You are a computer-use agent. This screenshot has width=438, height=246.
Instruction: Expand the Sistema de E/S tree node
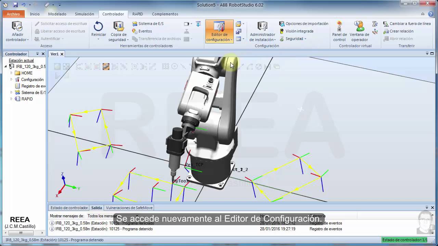pyautogui.click(x=11, y=93)
